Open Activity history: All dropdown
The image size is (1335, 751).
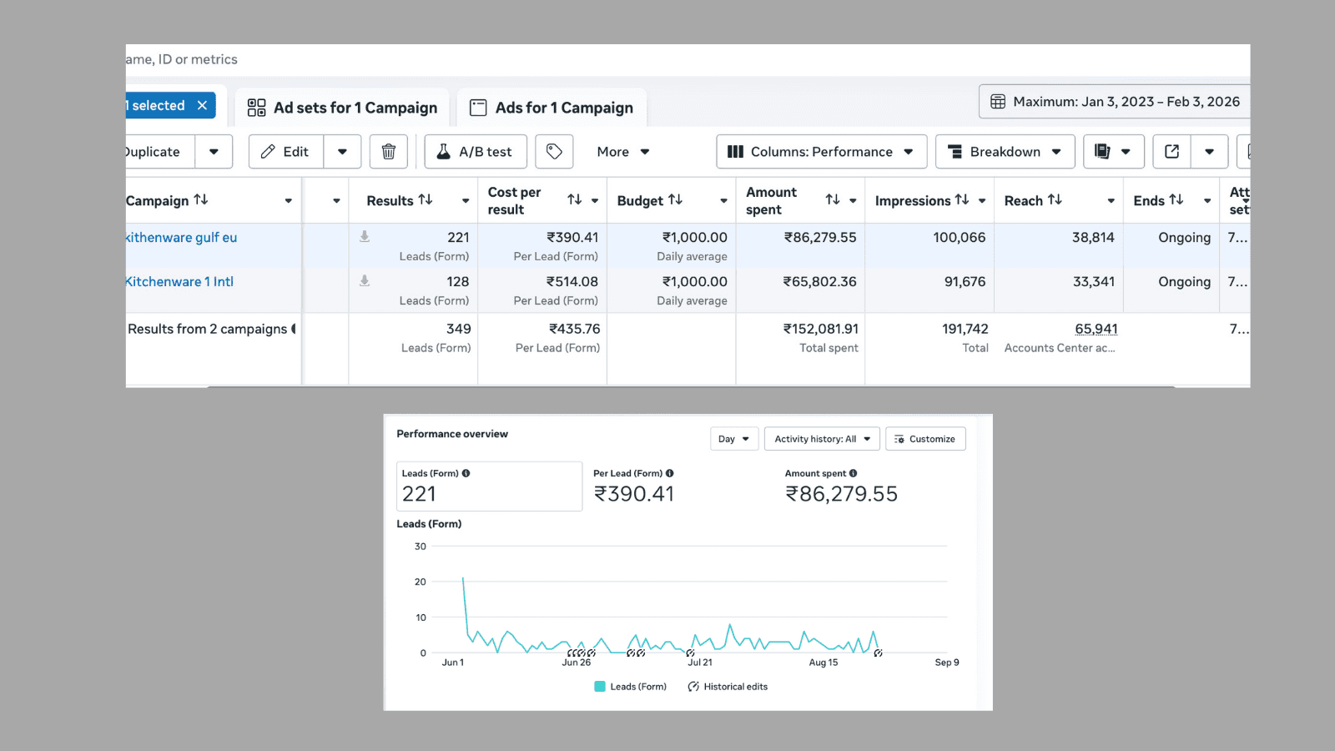tap(822, 439)
